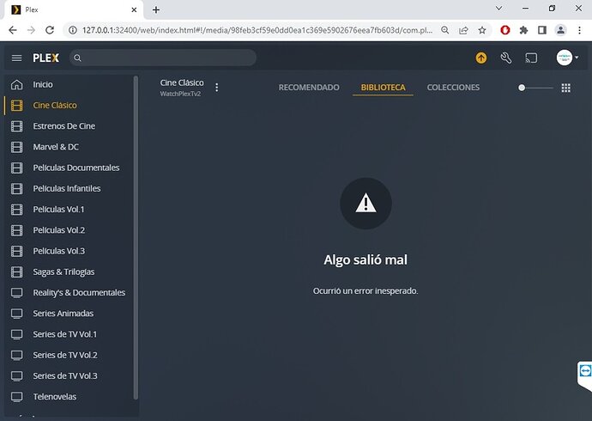Open the Plex hamburger menu

[x=16, y=58]
